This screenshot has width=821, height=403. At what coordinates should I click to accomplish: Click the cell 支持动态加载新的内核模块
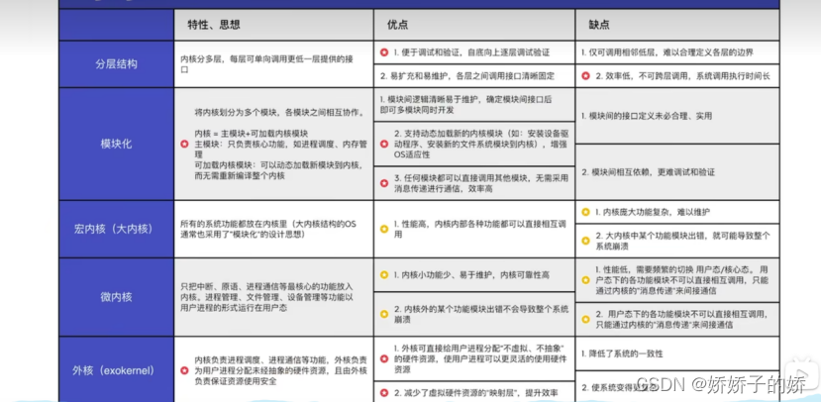click(x=474, y=144)
